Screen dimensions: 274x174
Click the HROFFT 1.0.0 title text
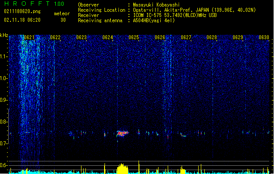coord(34,3)
